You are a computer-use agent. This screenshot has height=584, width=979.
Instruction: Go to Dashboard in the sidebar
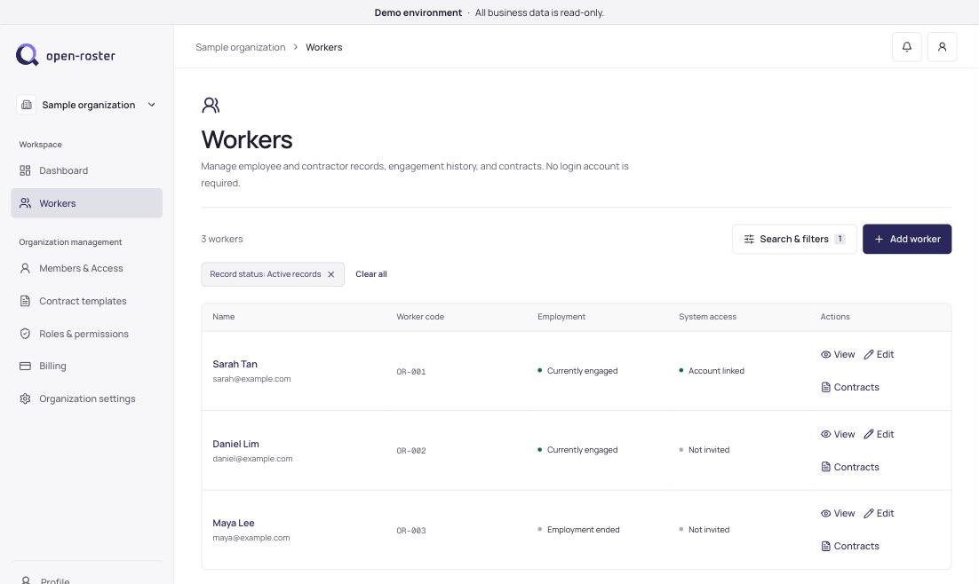point(87,170)
